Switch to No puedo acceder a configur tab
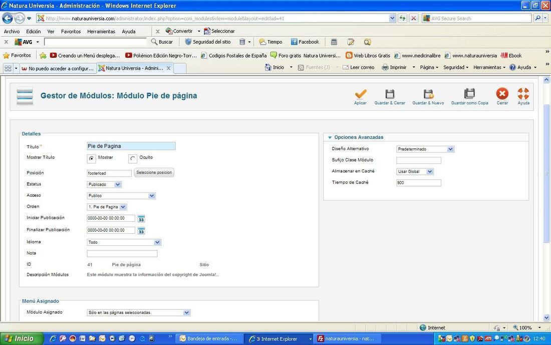This screenshot has width=551, height=345. click(58, 68)
